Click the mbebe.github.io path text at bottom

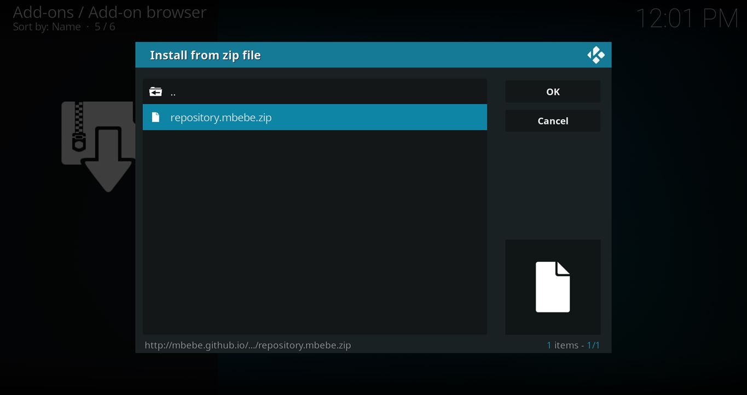(x=247, y=345)
